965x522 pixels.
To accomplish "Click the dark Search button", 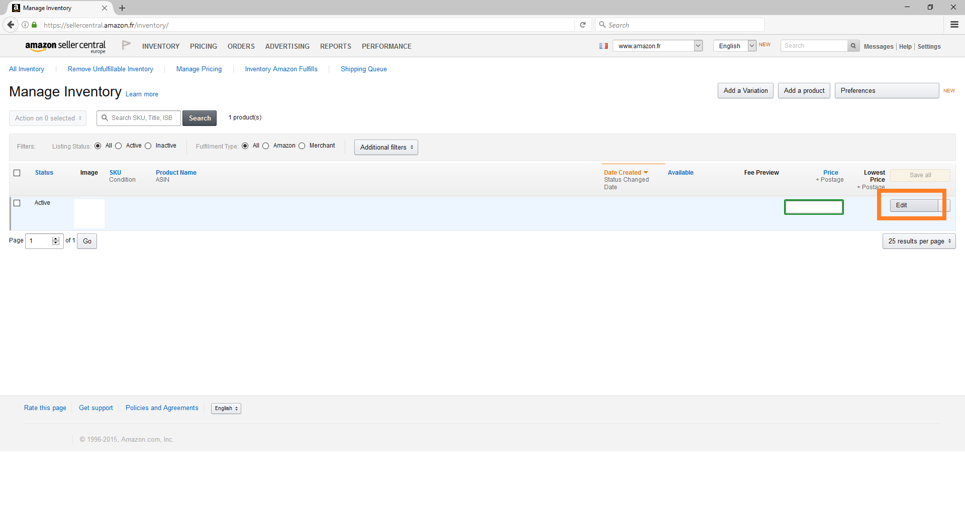I will tap(200, 118).
